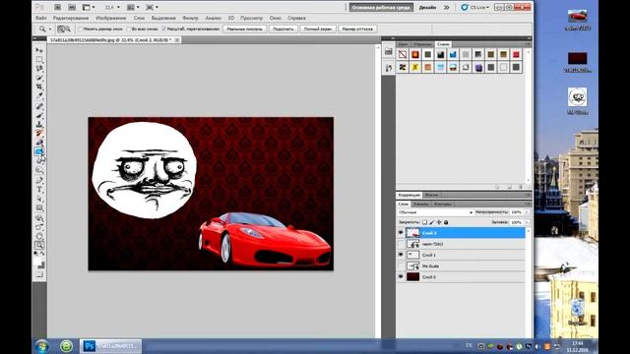
Task: Hide the 'Слой 2' layer eye
Action: coord(401,233)
